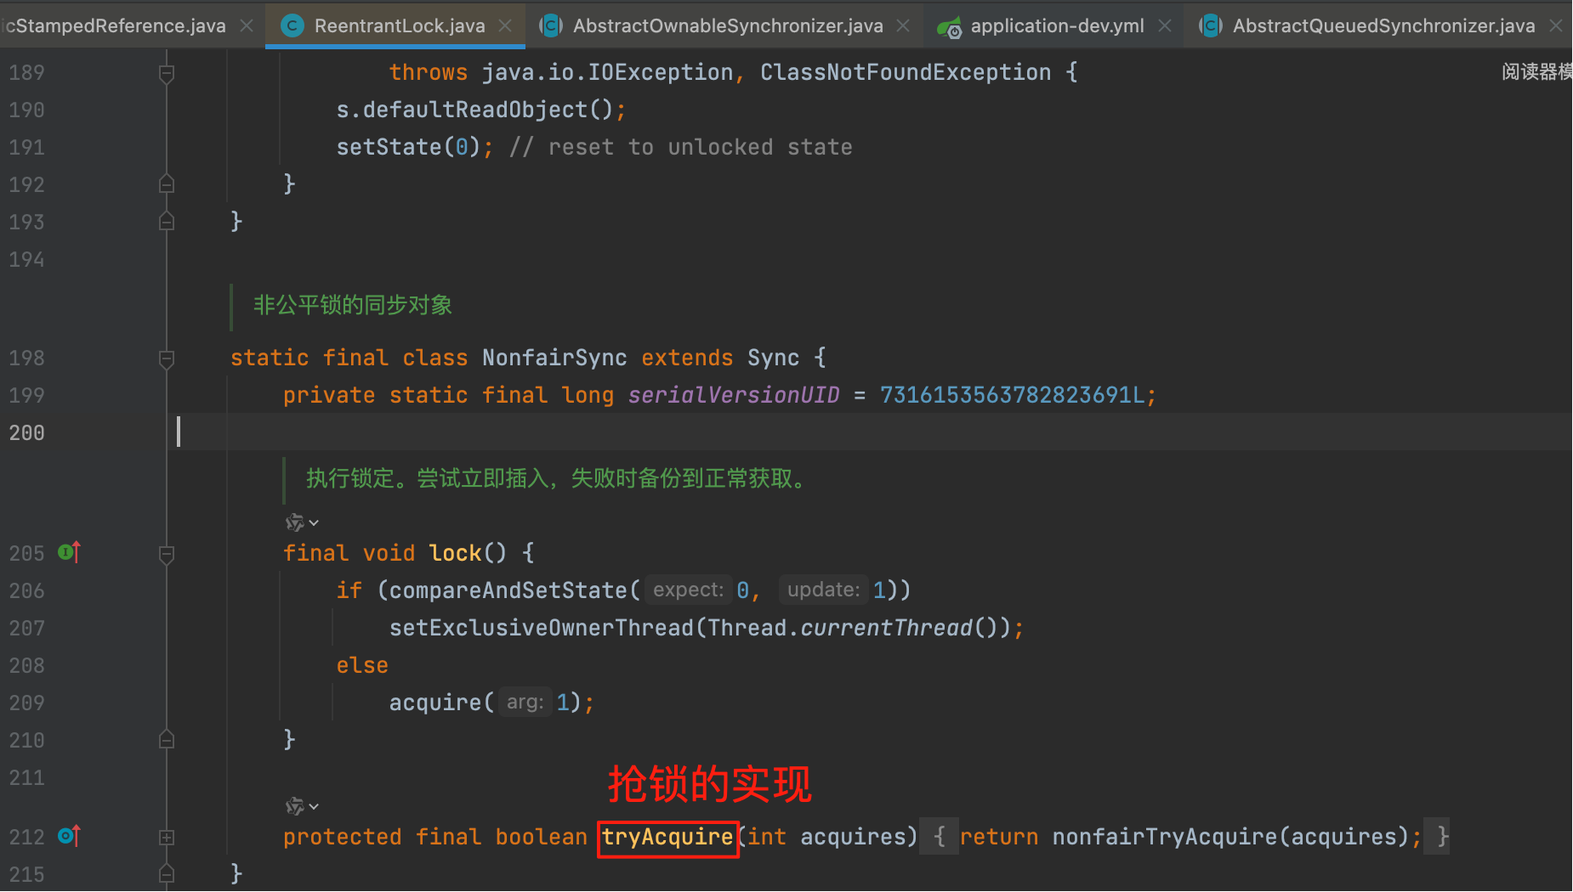Click s.defaultReadObject() on line 190

[x=474, y=110]
